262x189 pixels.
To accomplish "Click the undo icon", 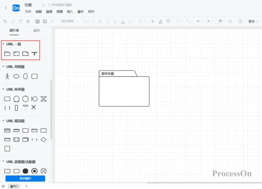I will coord(5,21).
